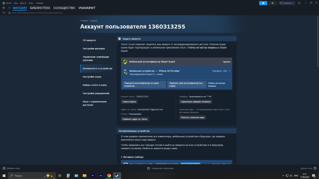Show hidden tray icons chevron

pyautogui.click(x=283, y=176)
